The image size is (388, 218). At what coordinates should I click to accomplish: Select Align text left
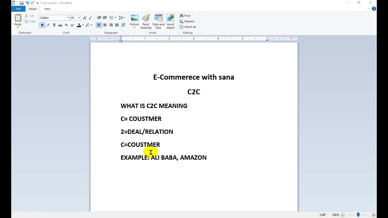[x=99, y=25]
